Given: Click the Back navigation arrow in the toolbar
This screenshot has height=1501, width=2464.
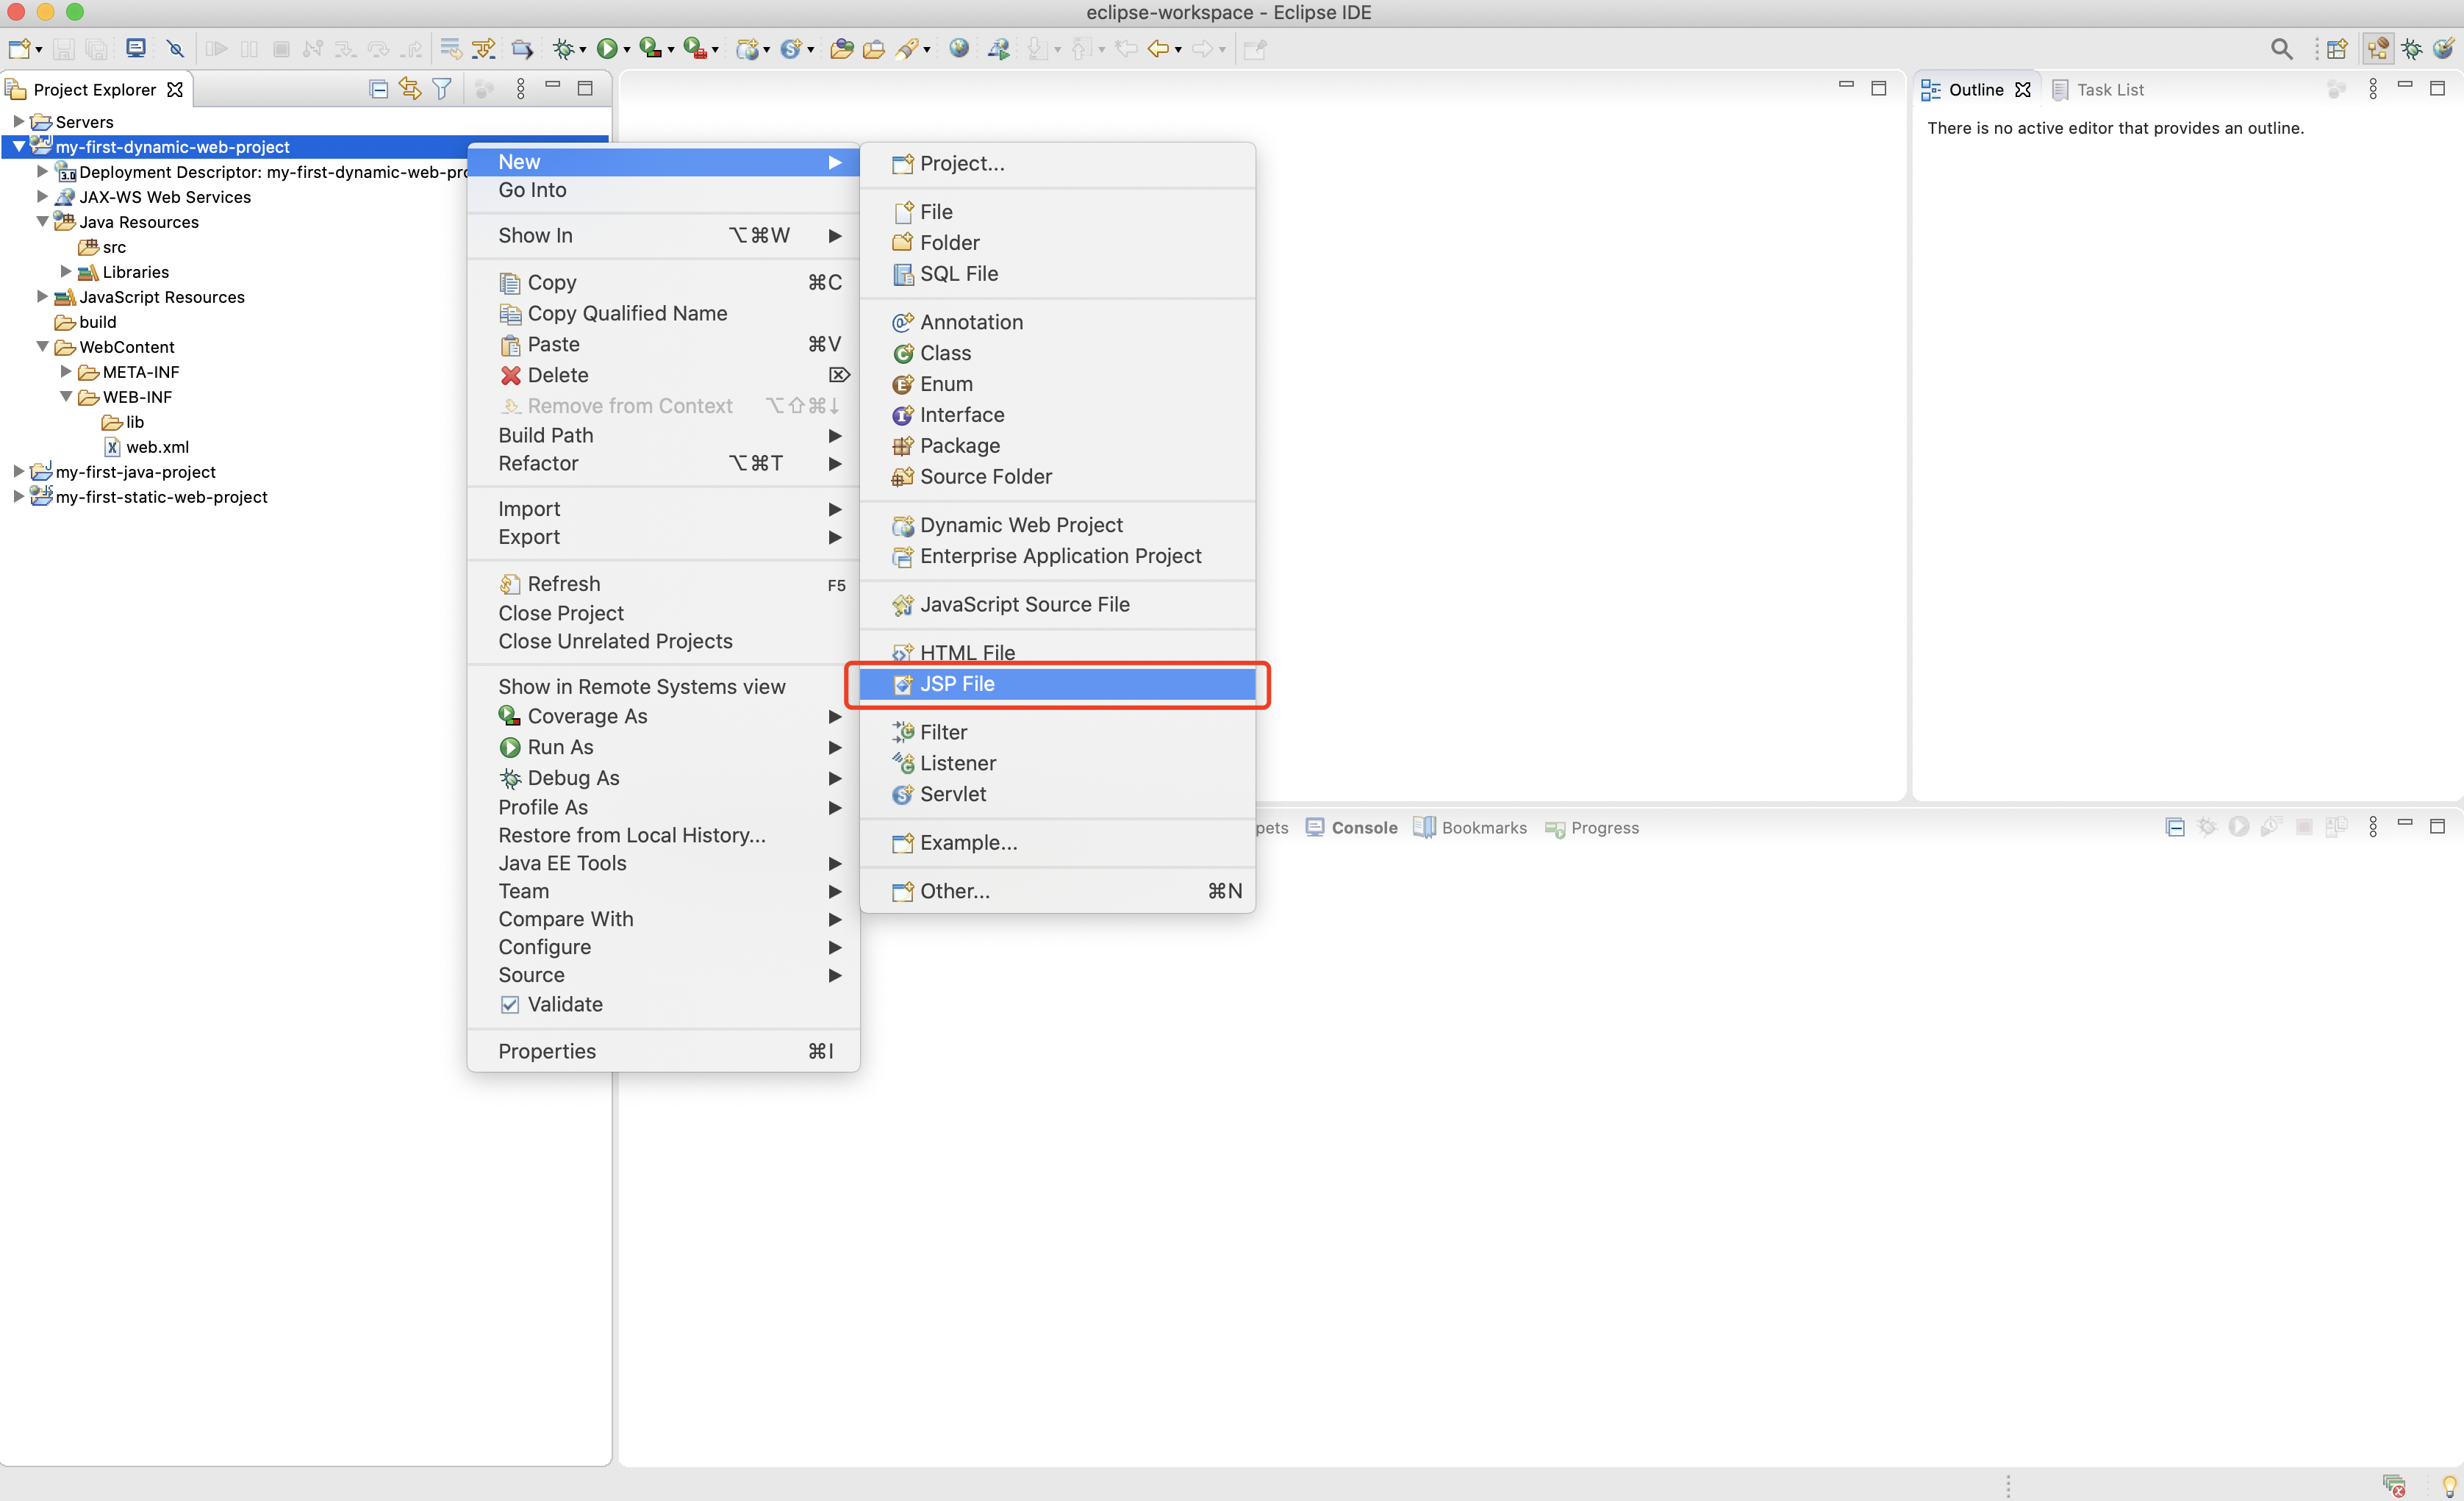Looking at the screenshot, I should pos(1158,48).
